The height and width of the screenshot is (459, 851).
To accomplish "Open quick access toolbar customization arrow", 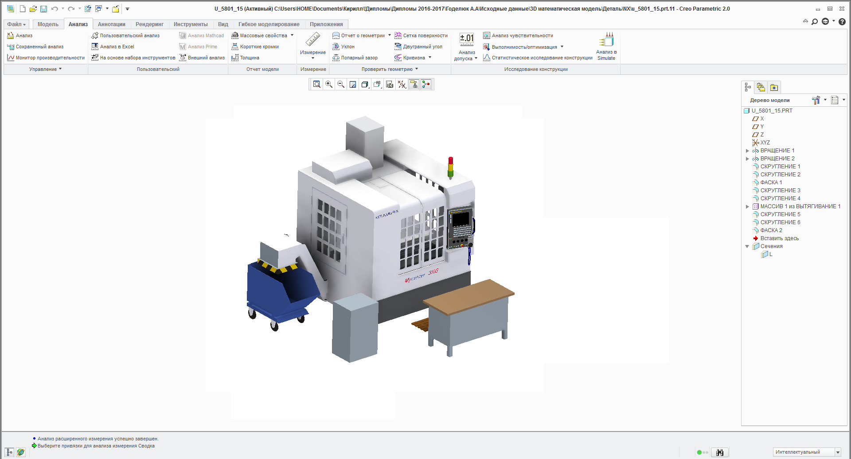I will [127, 9].
